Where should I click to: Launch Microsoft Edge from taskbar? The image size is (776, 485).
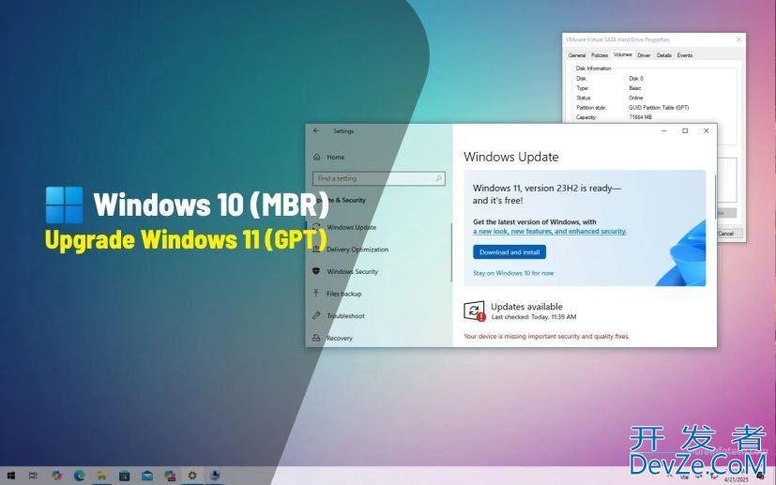[x=79, y=477]
